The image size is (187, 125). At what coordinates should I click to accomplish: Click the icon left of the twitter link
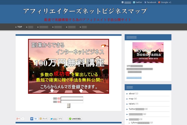point(122,2)
